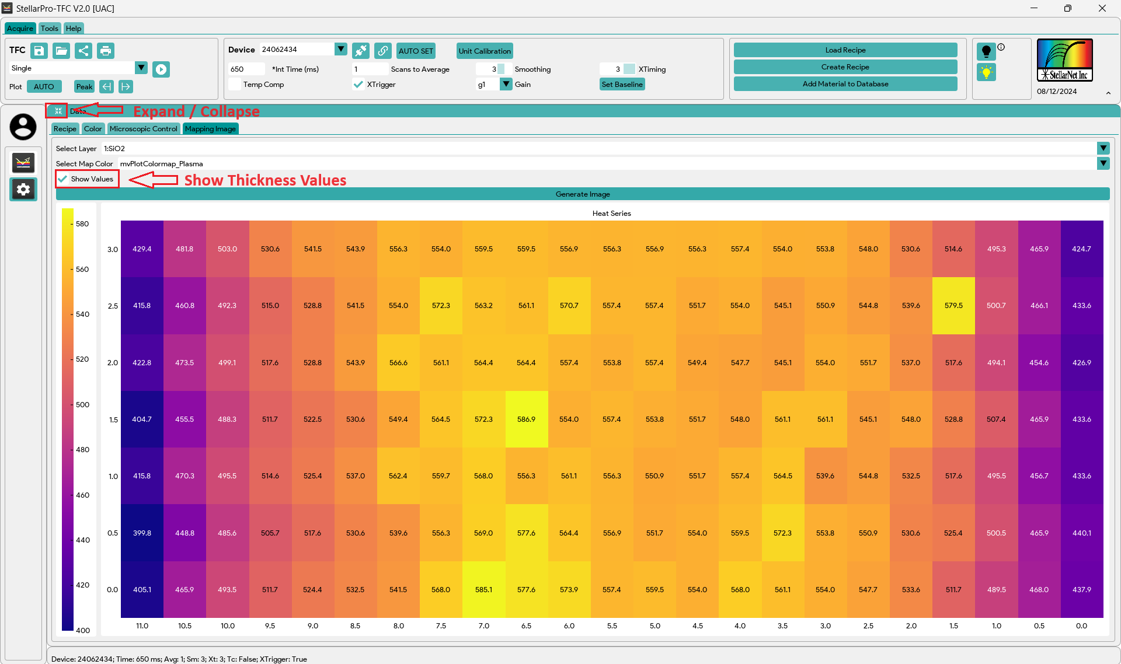Click the device disconnect plug icon
Image resolution: width=1121 pixels, height=664 pixels.
tap(361, 51)
